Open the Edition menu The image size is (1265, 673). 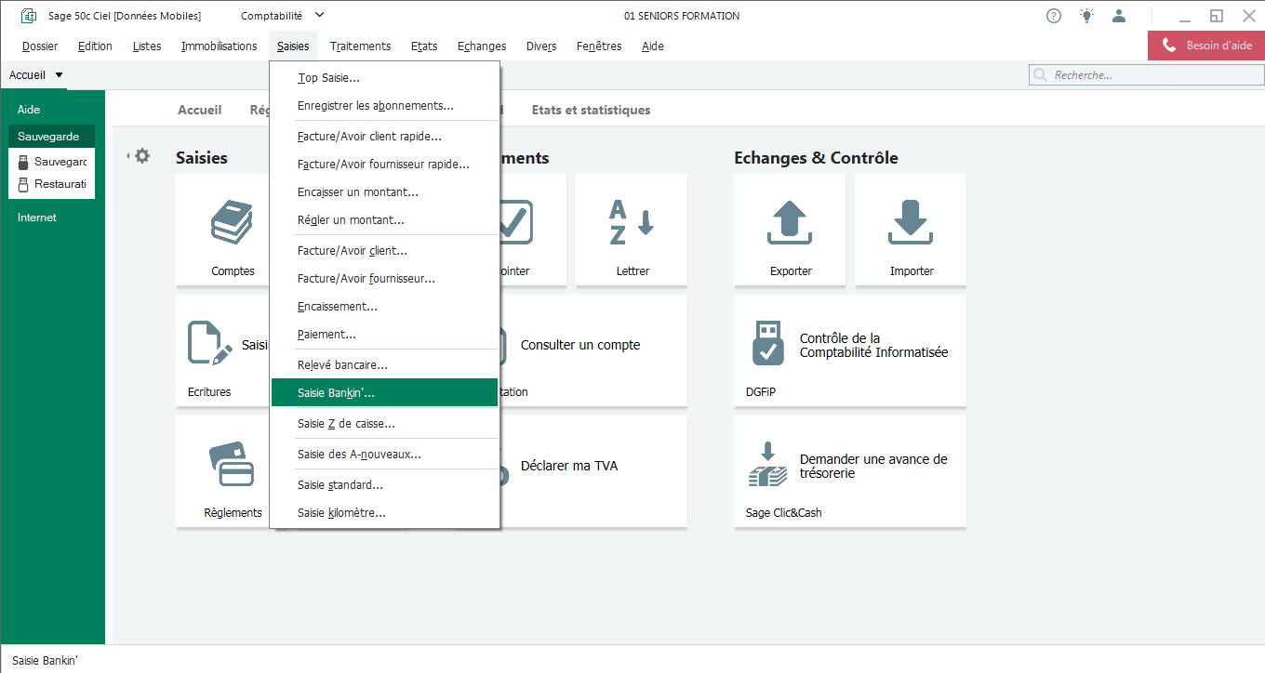95,46
